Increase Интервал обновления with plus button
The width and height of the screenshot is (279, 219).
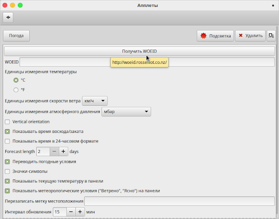click(80, 212)
